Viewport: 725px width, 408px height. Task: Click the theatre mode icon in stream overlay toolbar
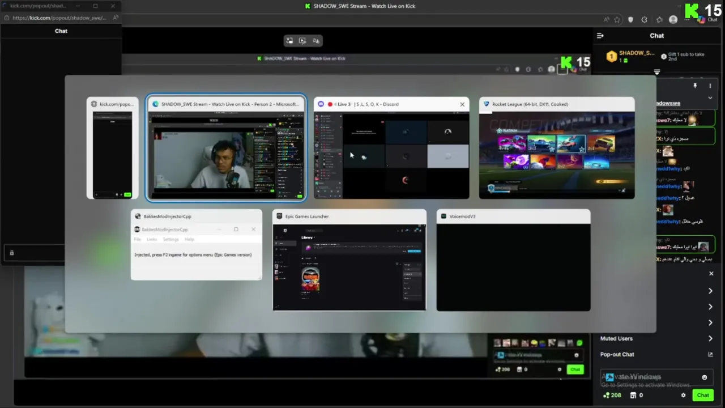(289, 41)
